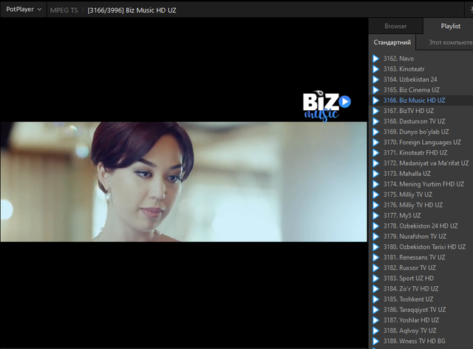Image resolution: width=473 pixels, height=349 pixels.
Task: Select playlist entry 3180. Ozbekiston Tarixi HD UZ
Action: tap(421, 247)
